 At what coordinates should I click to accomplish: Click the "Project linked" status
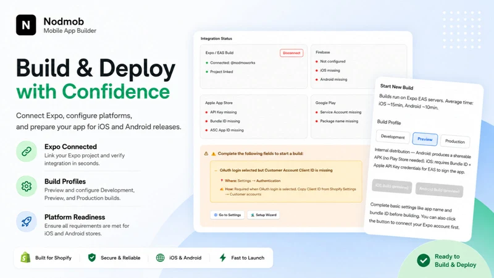(x=222, y=72)
